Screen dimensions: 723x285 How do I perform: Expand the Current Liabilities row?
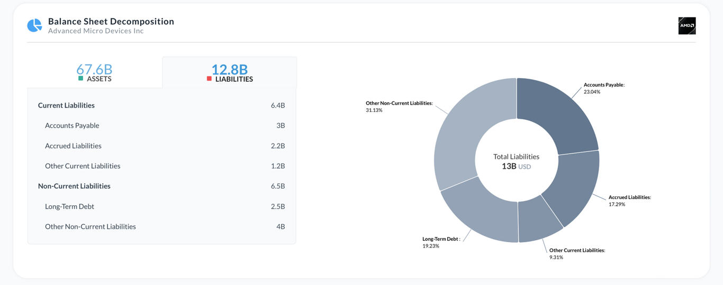pyautogui.click(x=66, y=106)
